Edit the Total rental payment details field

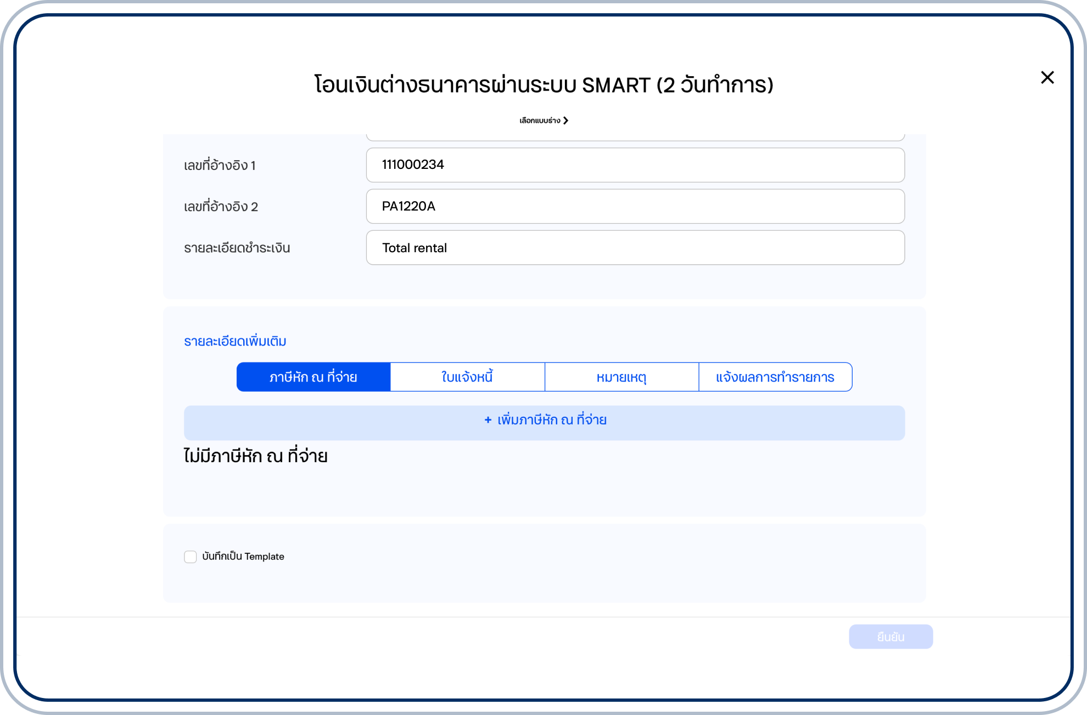pos(635,248)
